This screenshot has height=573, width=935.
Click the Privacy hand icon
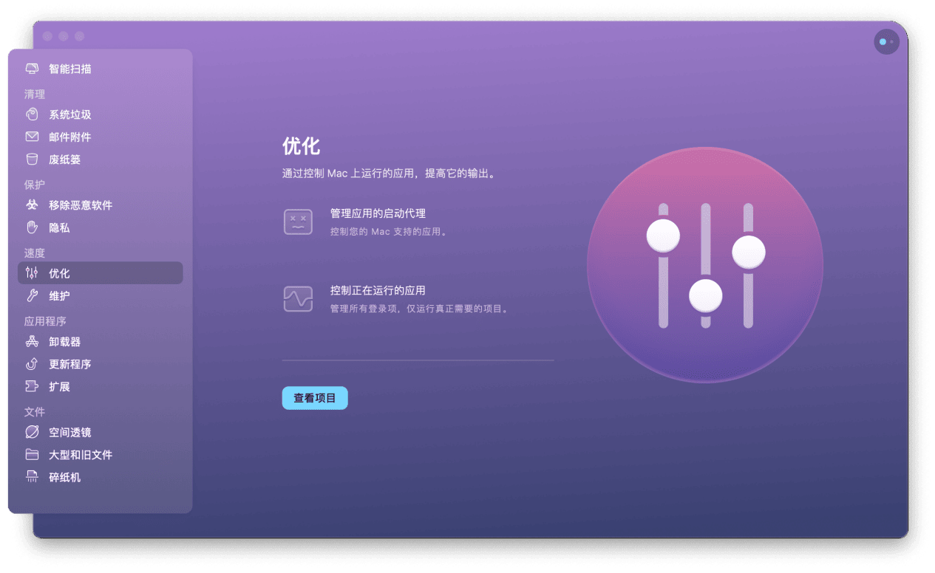pos(32,227)
